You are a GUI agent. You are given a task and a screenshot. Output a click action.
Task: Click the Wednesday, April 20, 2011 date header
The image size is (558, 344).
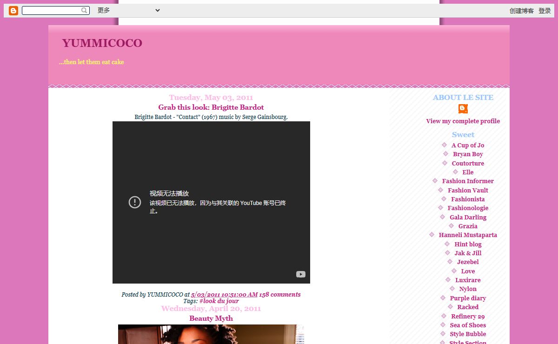pyautogui.click(x=211, y=308)
